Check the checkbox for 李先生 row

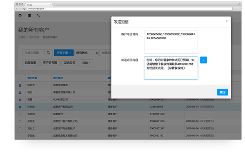coord(20,136)
